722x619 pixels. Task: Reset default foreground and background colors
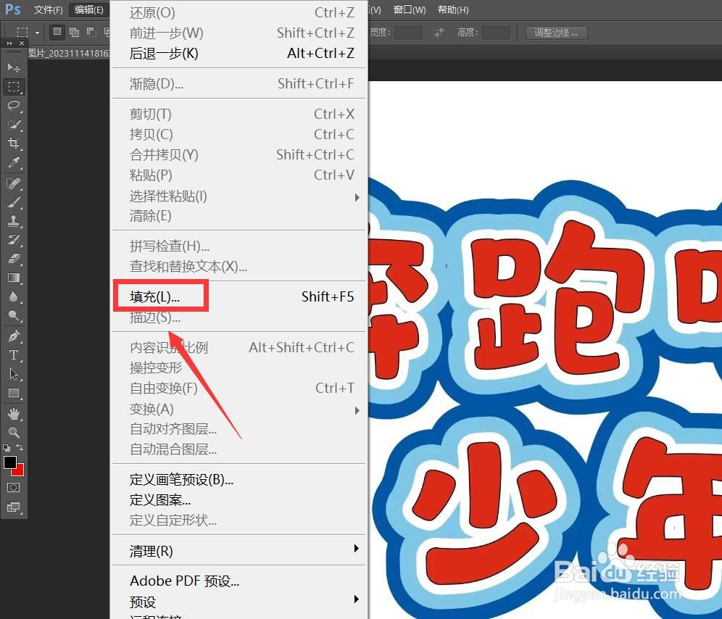coord(7,447)
